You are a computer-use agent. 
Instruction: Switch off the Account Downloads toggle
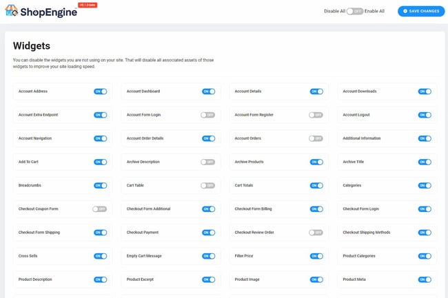tap(424, 92)
